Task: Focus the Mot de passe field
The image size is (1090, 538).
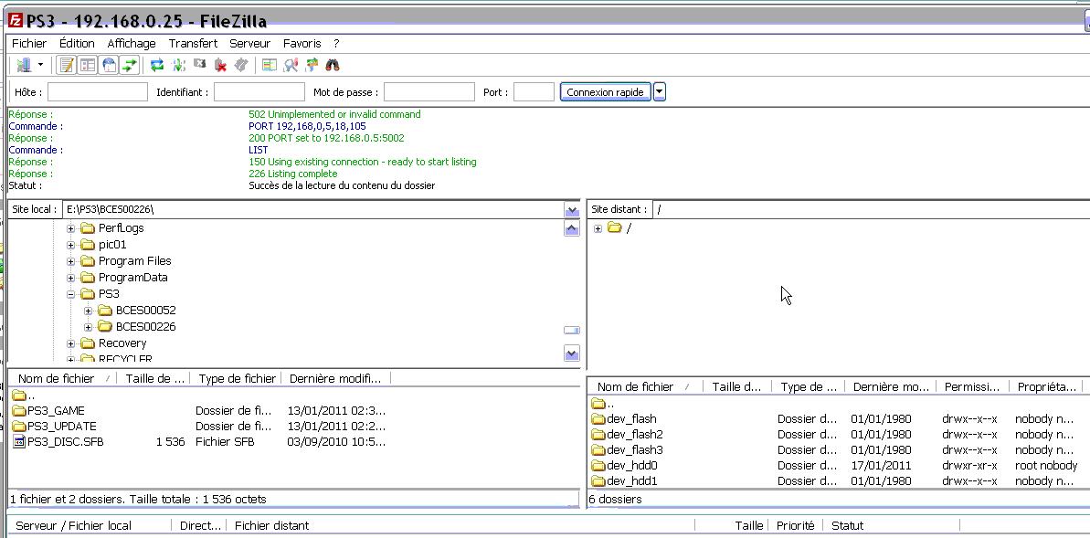Action: (x=429, y=91)
